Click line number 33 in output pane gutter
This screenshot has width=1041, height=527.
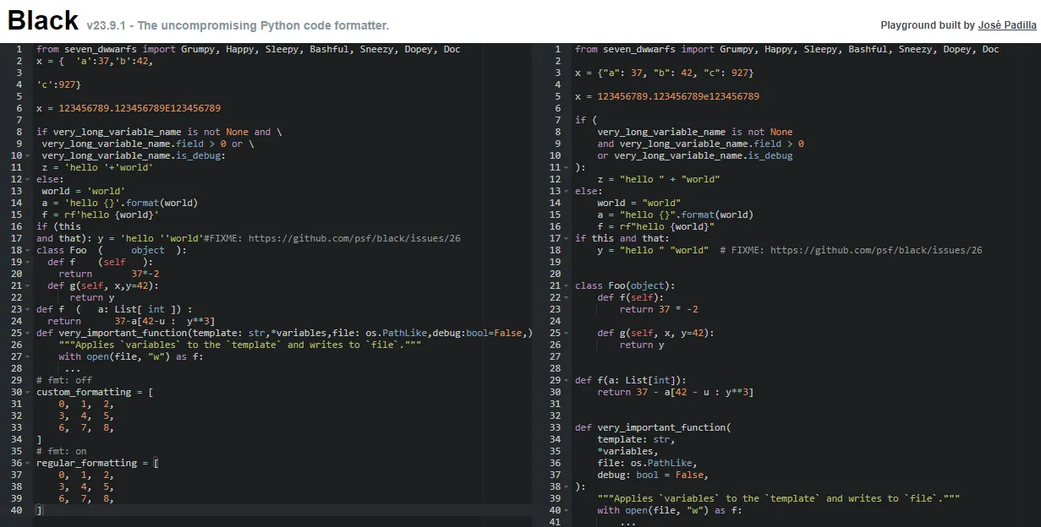click(555, 427)
